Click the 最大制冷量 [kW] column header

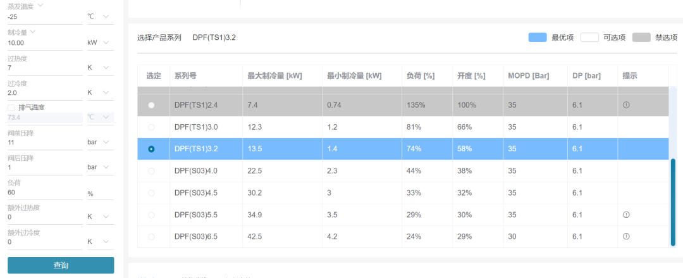(x=275, y=75)
